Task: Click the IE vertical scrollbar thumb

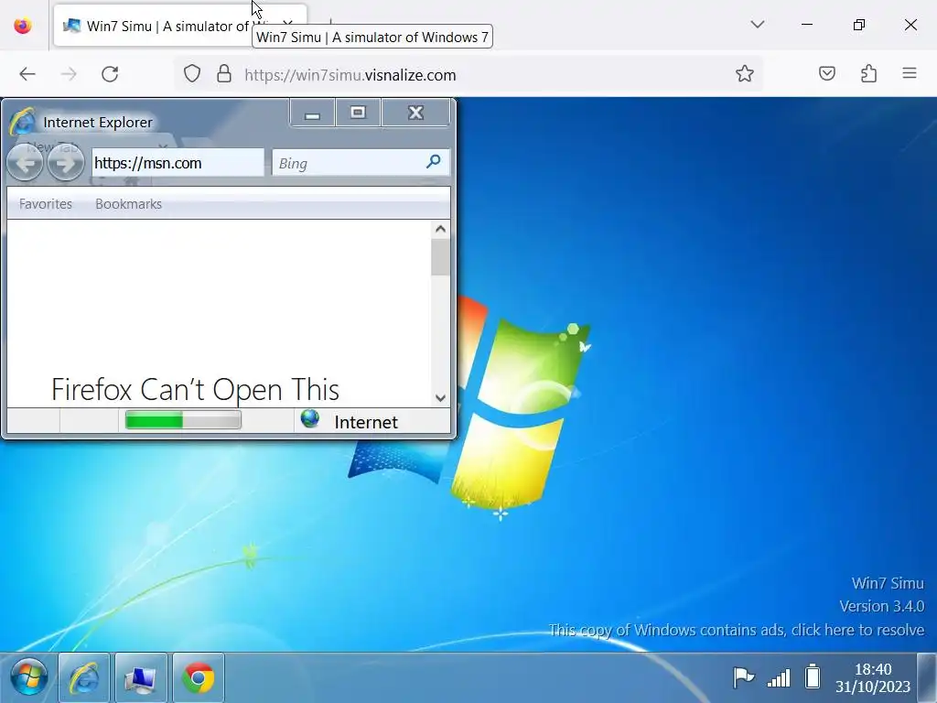Action: tap(440, 257)
